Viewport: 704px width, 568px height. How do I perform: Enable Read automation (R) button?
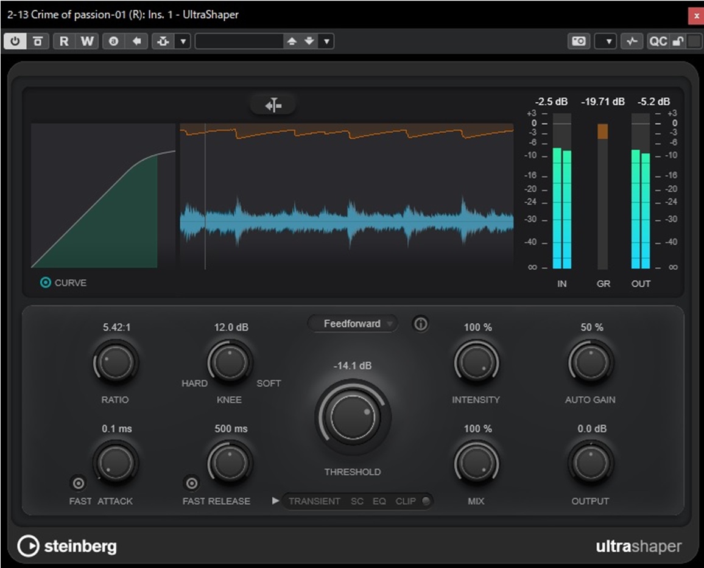(x=64, y=41)
